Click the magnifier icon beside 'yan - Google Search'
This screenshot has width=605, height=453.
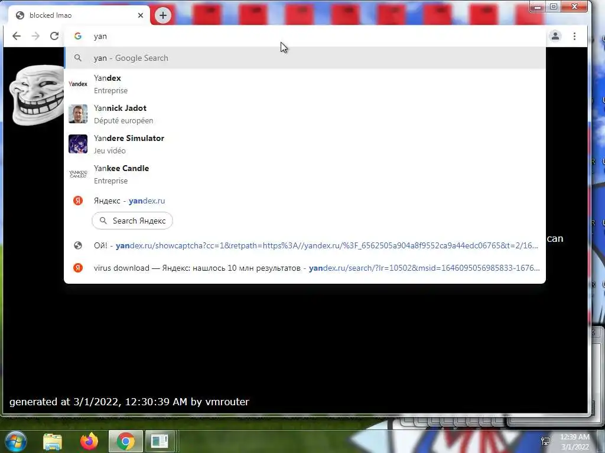pyautogui.click(x=78, y=58)
